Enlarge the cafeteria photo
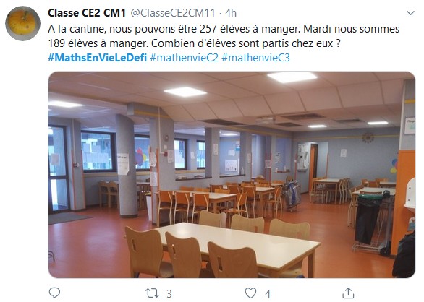This screenshot has width=424, height=302. (232, 175)
